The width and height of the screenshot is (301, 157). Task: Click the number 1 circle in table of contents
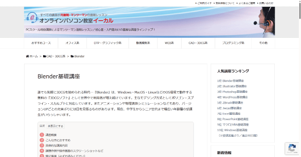[42, 135]
